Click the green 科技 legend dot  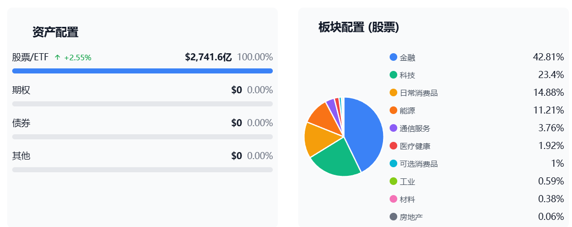tap(393, 75)
